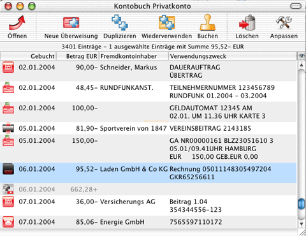
Task: Click the Buchen stamp icon
Action: [207, 22]
